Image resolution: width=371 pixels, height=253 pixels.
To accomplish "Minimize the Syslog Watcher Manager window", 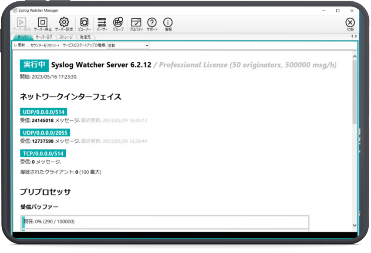I will (x=324, y=10).
